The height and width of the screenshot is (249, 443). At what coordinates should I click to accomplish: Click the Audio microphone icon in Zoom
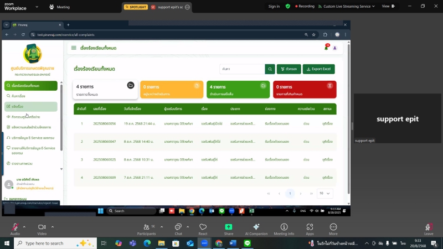(15, 227)
